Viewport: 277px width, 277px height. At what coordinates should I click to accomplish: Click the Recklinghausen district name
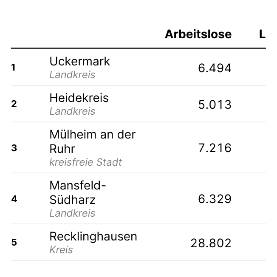click(x=93, y=237)
